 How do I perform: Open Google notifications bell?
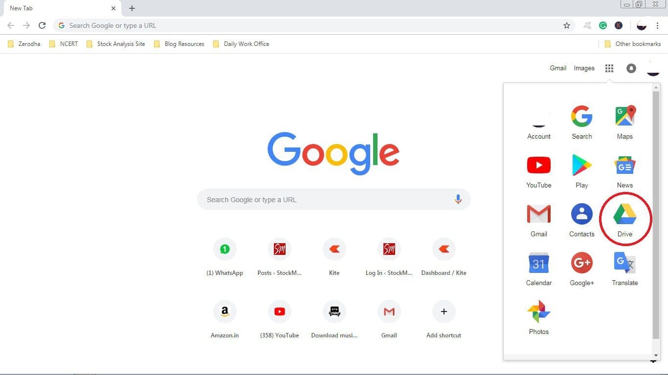[631, 68]
